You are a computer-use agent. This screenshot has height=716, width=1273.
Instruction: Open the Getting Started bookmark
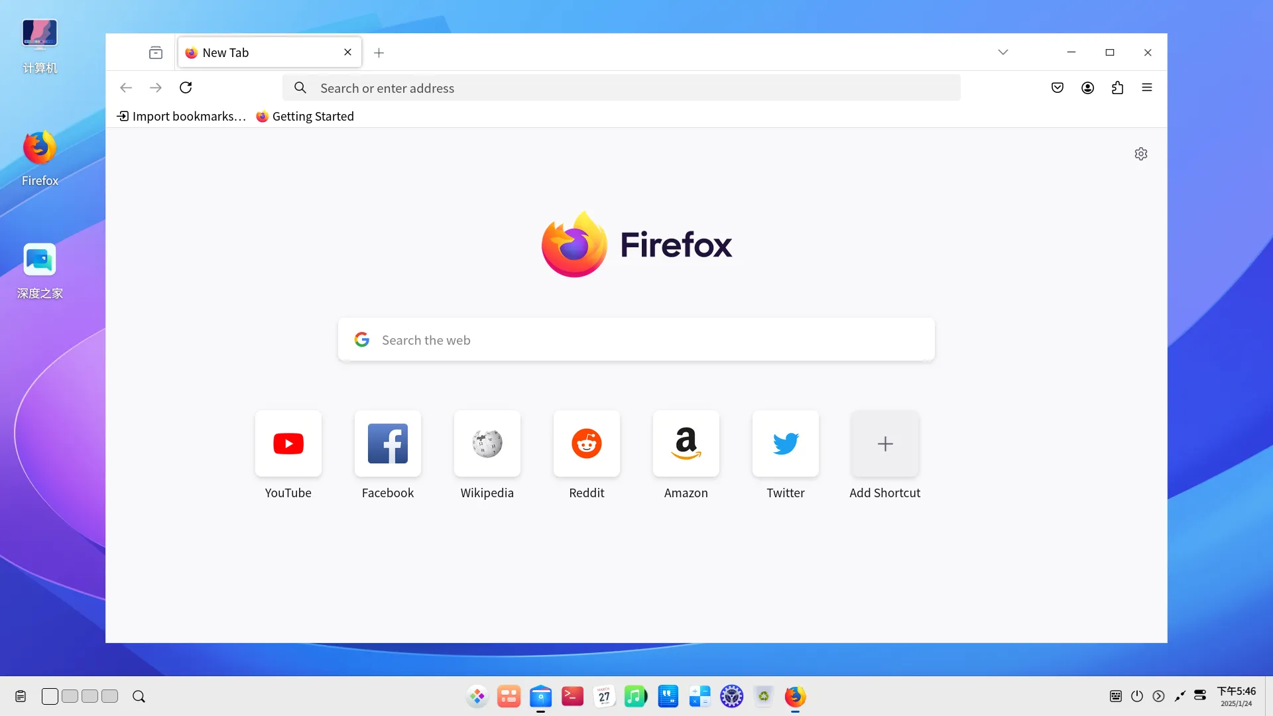pos(305,116)
